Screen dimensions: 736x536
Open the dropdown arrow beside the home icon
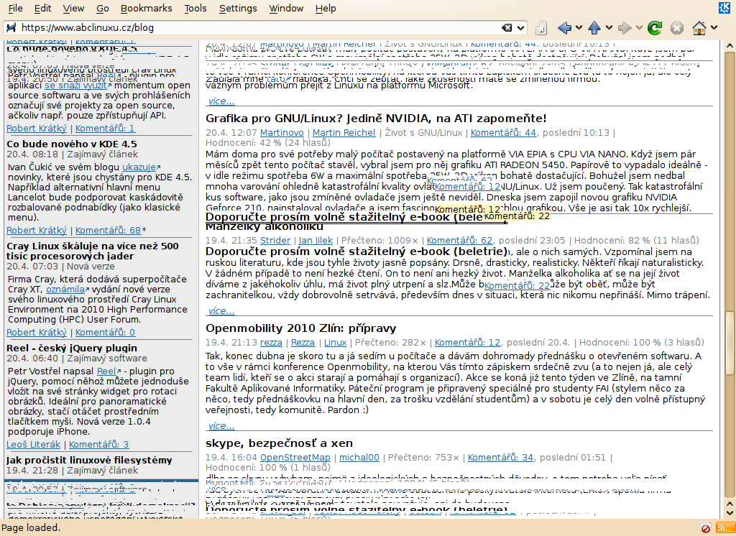pos(714,28)
